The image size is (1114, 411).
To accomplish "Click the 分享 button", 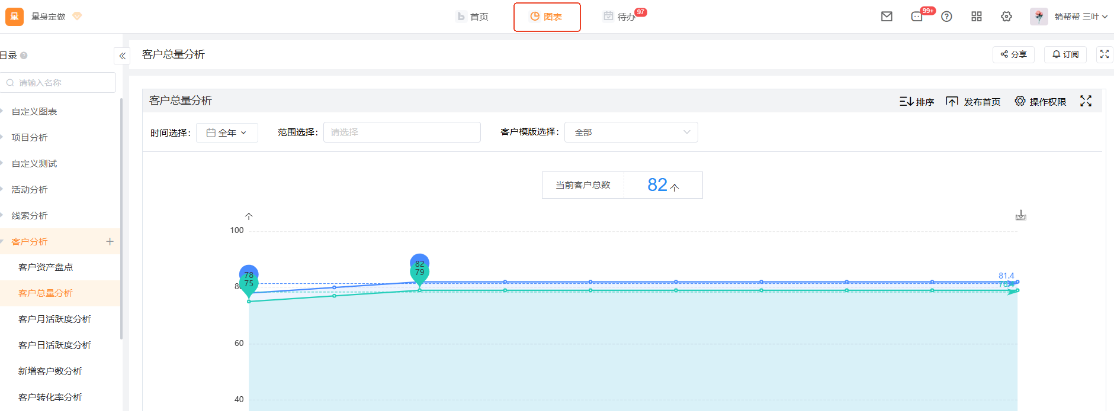I will click(1013, 54).
